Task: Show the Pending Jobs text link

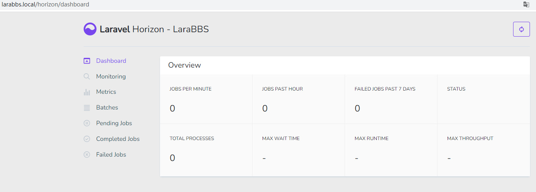Action: (114, 123)
